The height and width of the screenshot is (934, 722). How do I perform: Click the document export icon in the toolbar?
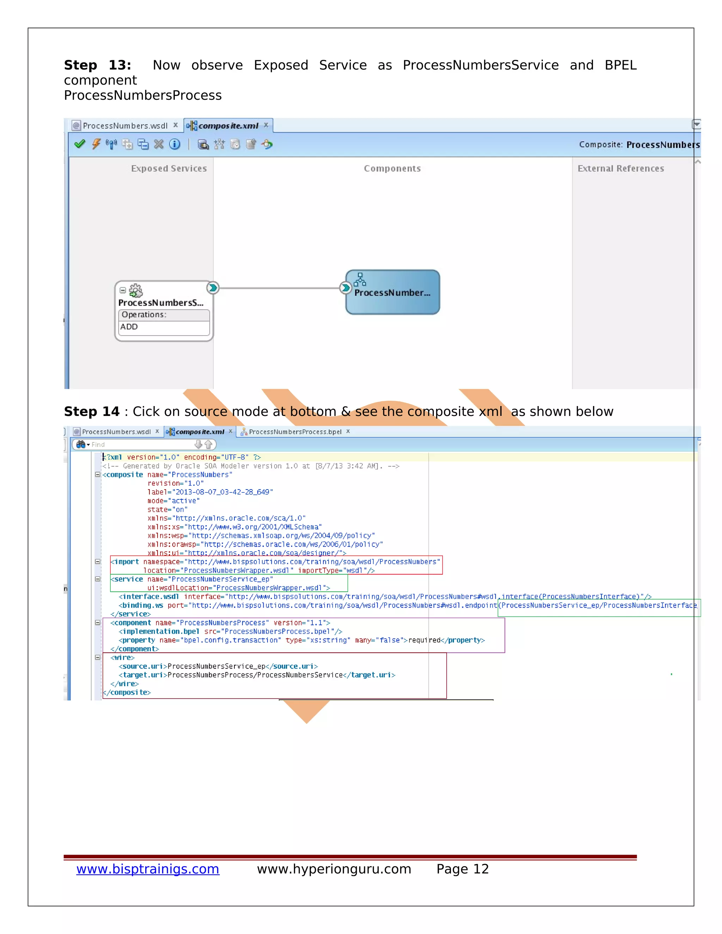coord(251,144)
